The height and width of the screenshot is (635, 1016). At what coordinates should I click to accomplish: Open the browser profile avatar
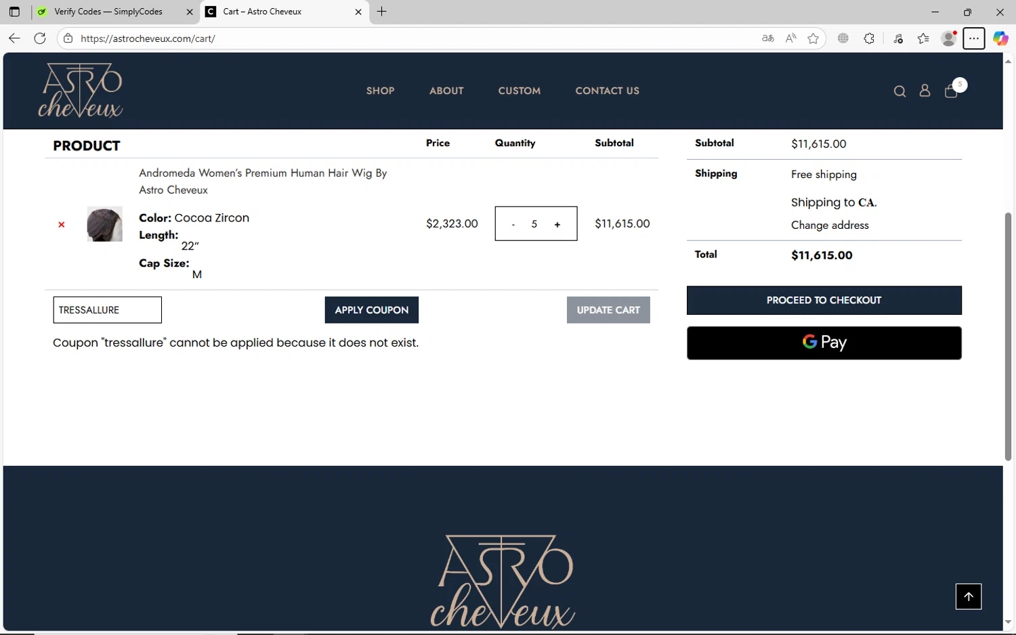click(949, 39)
